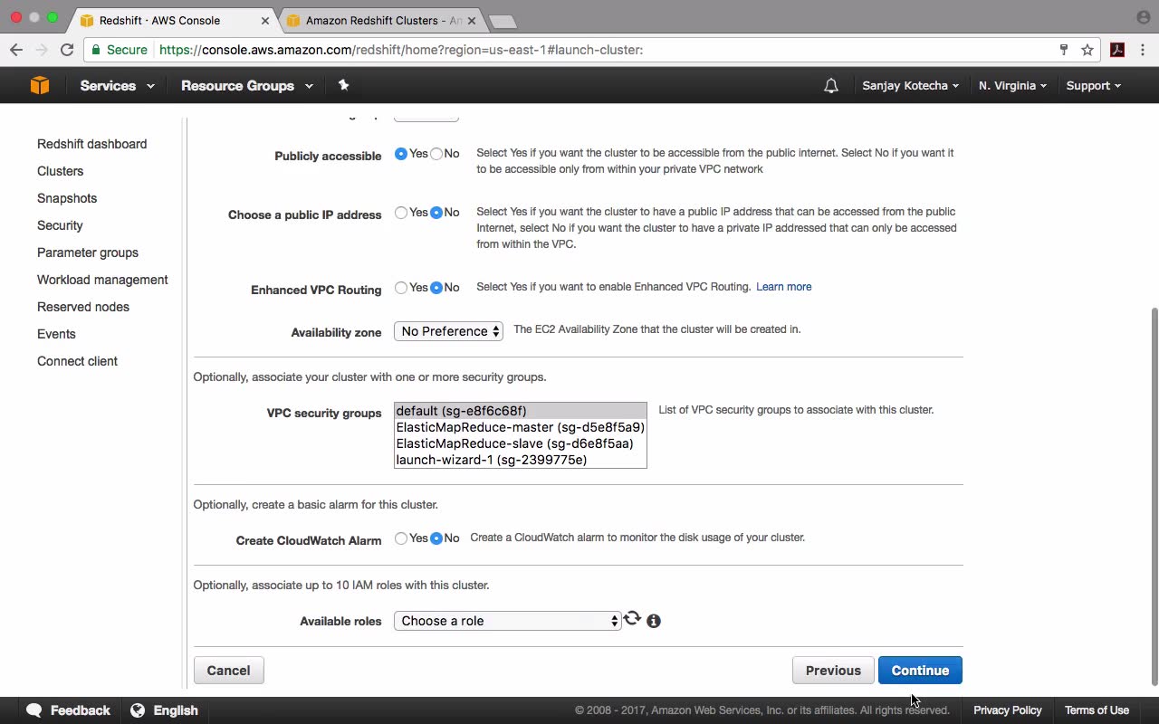The width and height of the screenshot is (1159, 724).
Task: Set Publicly accessible to No
Action: (x=436, y=154)
